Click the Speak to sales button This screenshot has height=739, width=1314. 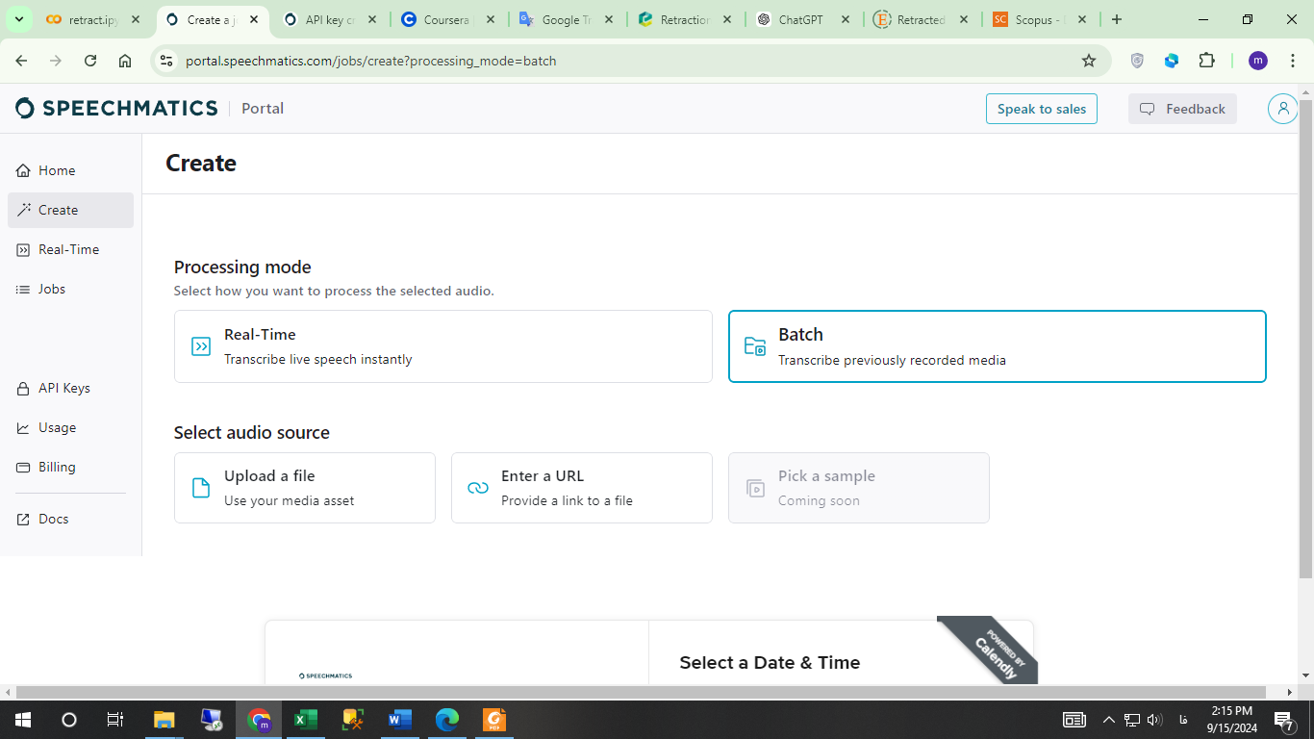(x=1042, y=109)
